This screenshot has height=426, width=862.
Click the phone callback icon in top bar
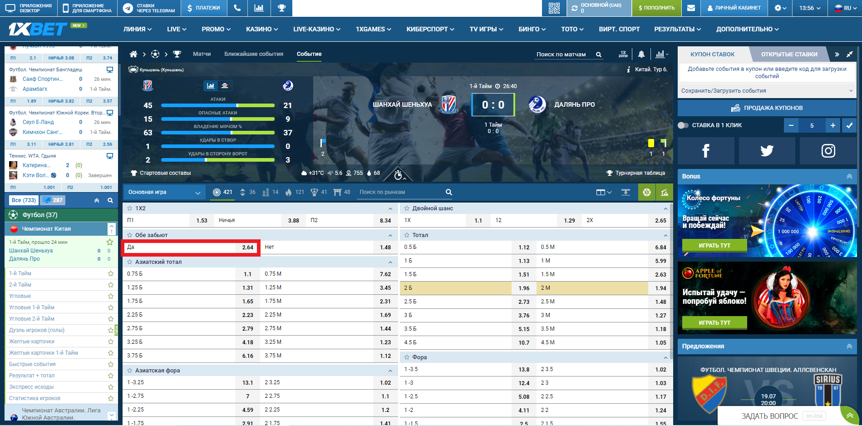[x=237, y=8]
